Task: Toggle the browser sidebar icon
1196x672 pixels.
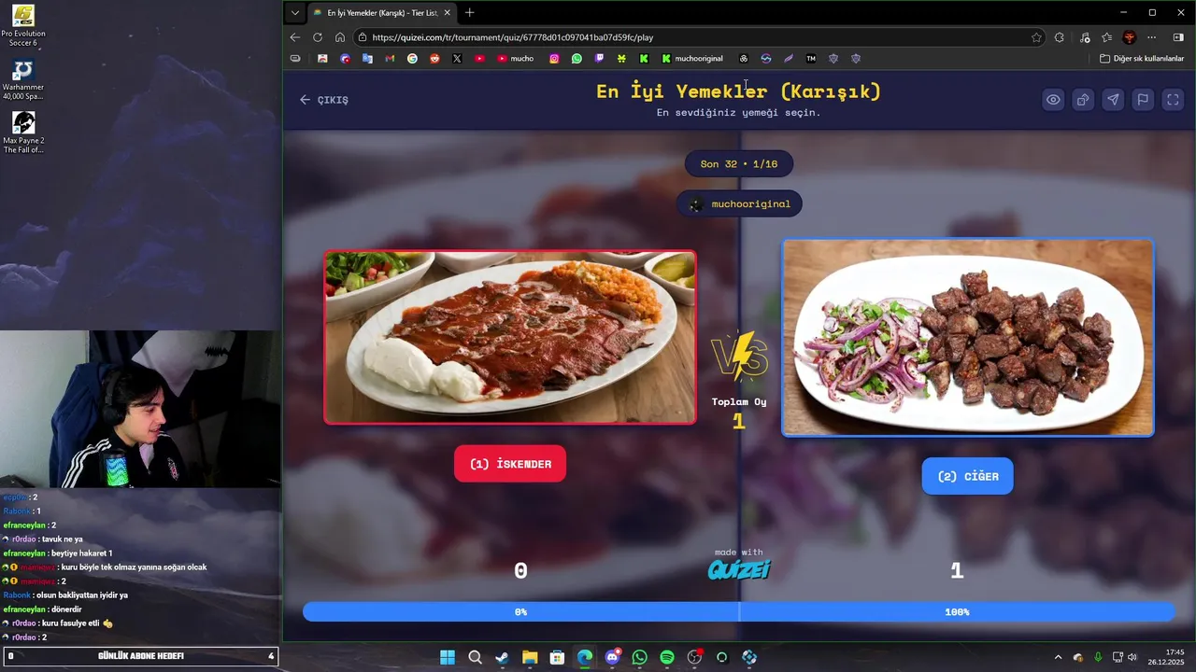Action: 1178,37
